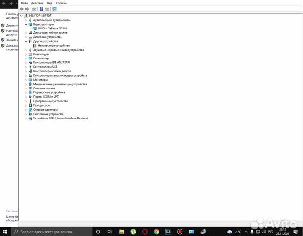303x236 pixels.
Task: Expand the Сетевые адаптеры category
Action: (x=26, y=110)
